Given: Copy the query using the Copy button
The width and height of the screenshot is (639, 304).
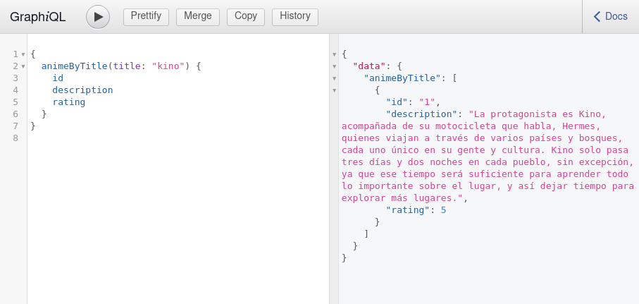Looking at the screenshot, I should click(246, 17).
